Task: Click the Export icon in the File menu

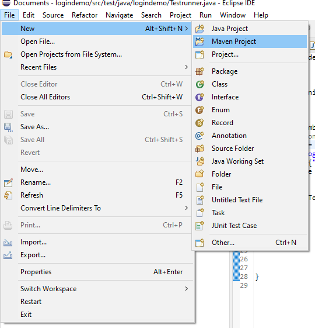Action: (8, 255)
